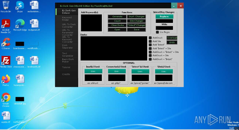Viewport: 239px width, 130px height.
Task: Toggle Add Inurl: + Site checkbox
Action: pyautogui.click(x=150, y=55)
